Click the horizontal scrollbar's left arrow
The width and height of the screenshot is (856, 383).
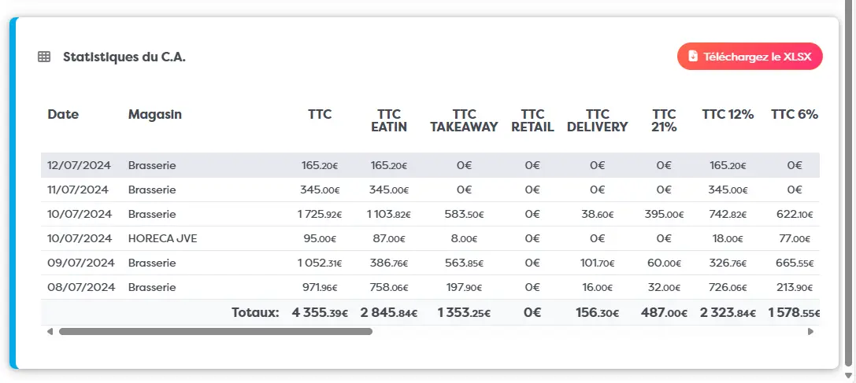[50, 331]
